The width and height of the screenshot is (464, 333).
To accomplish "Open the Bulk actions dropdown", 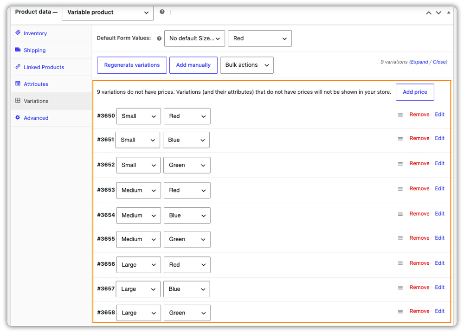I will pos(247,65).
